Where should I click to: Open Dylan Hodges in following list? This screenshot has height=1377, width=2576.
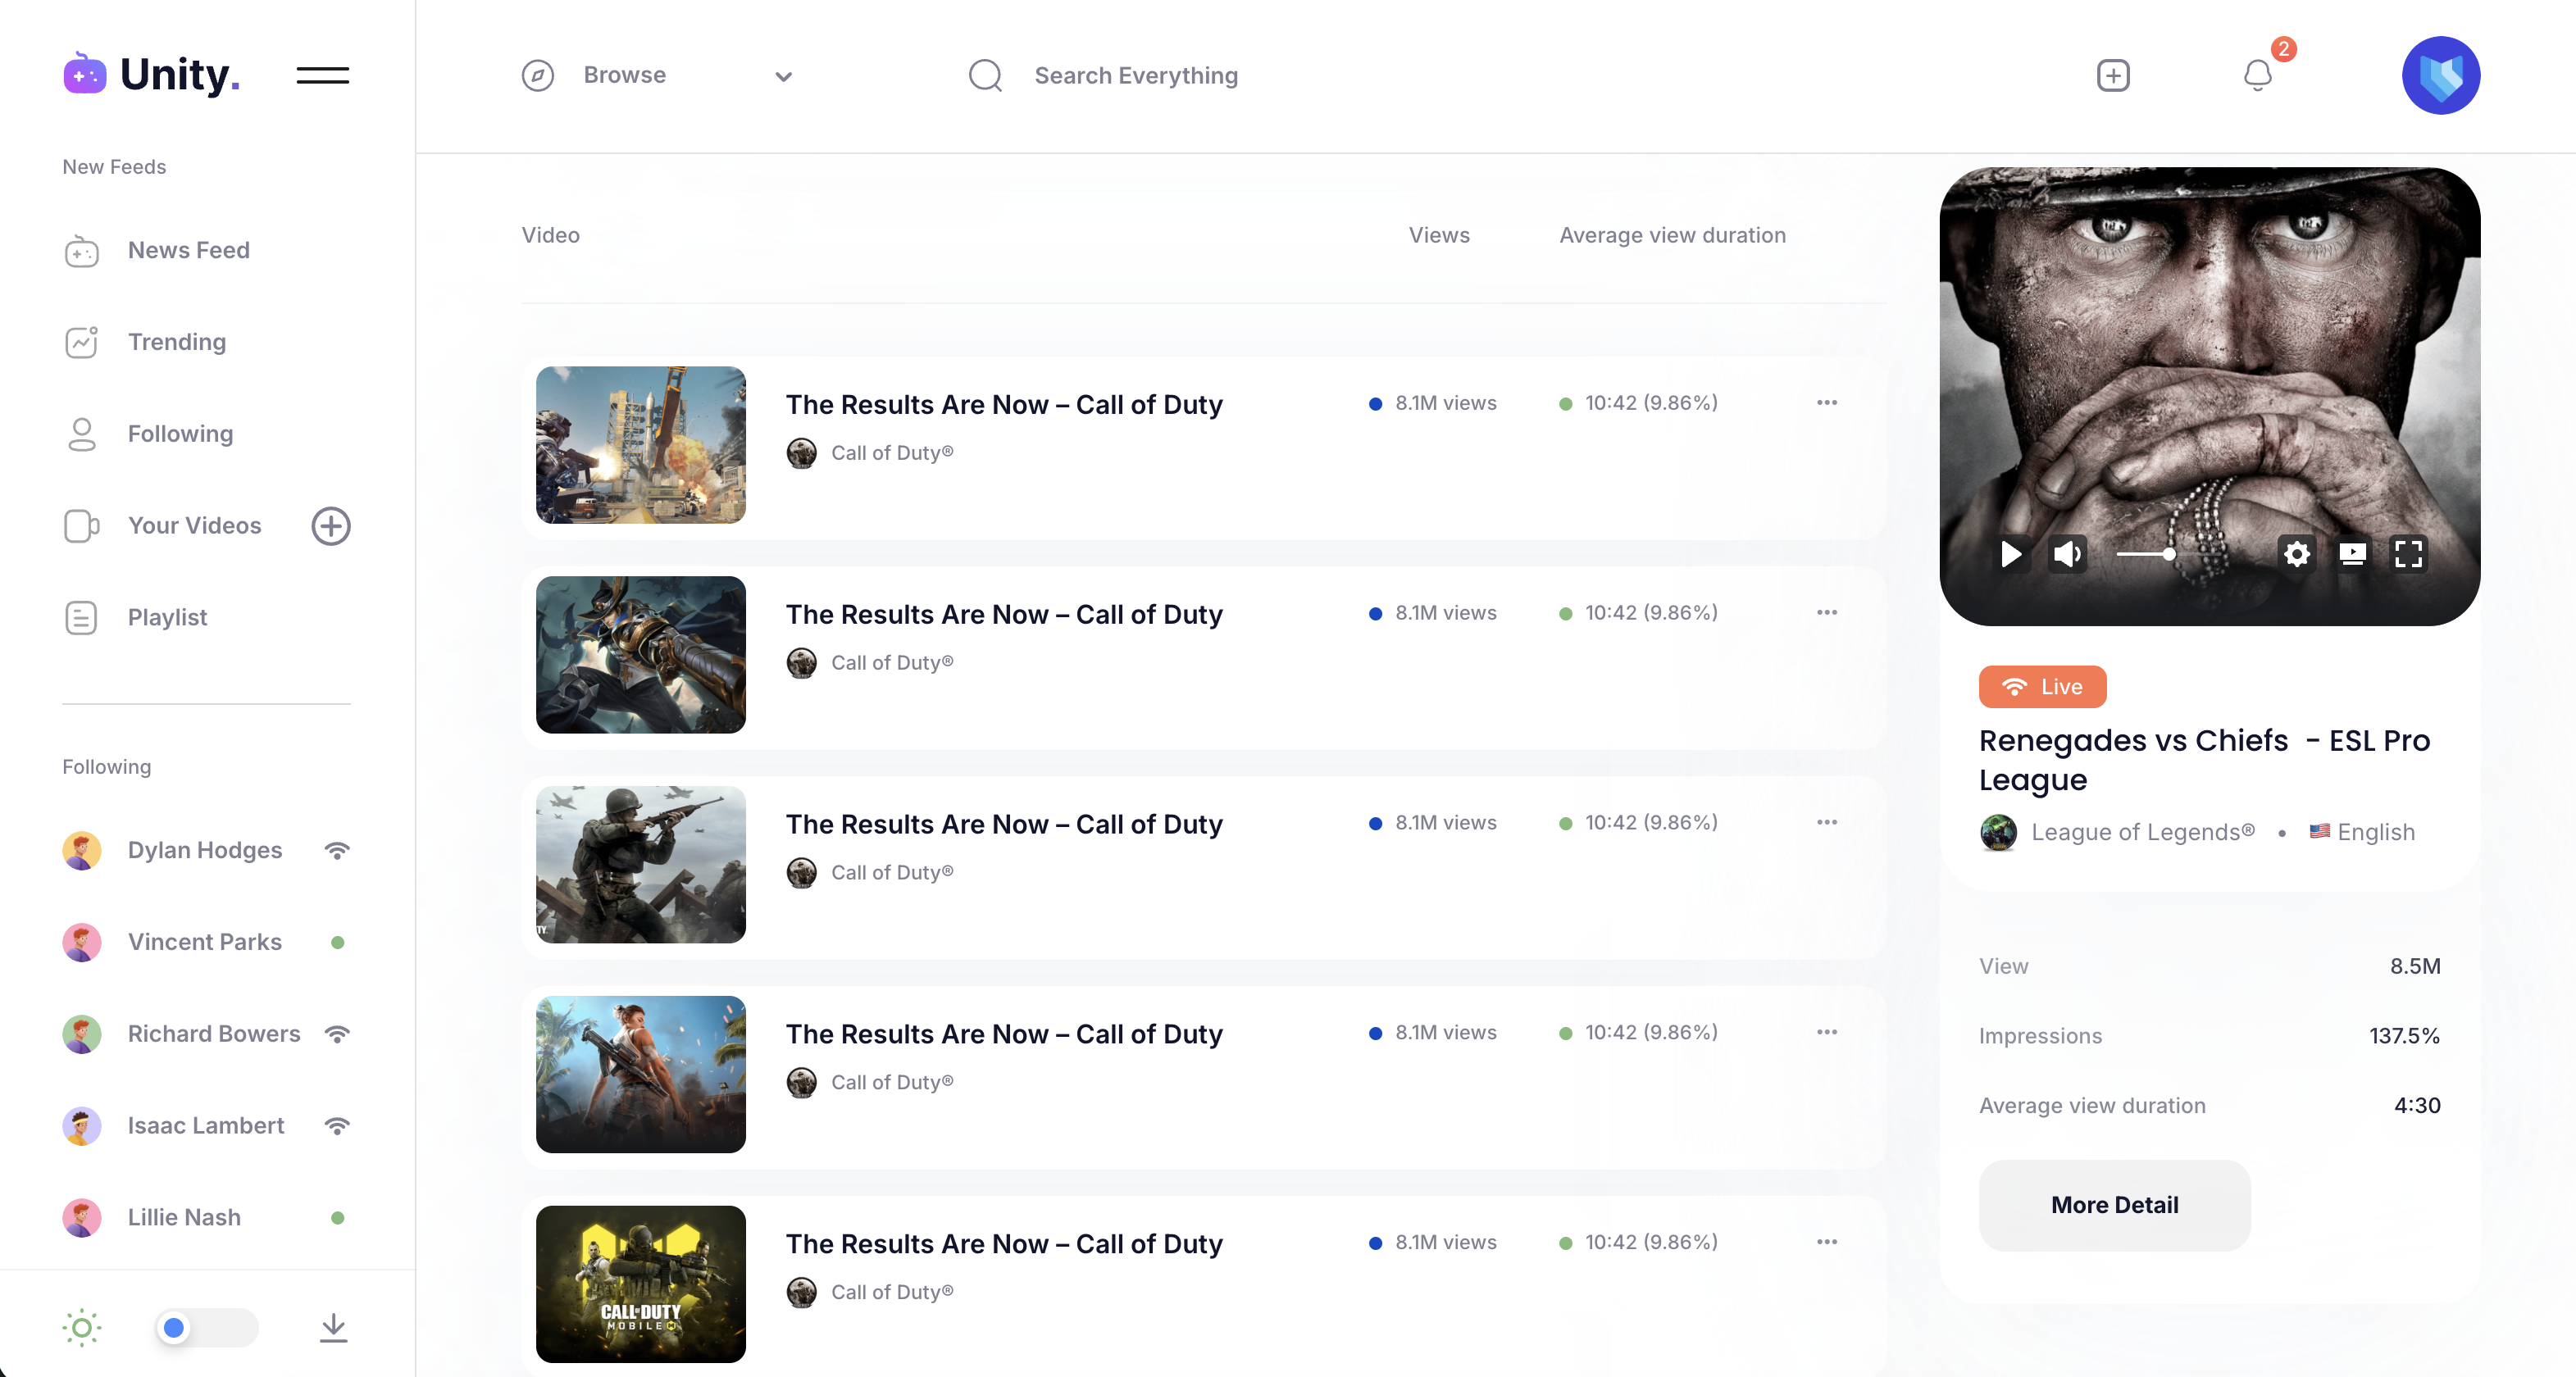pyautogui.click(x=205, y=851)
